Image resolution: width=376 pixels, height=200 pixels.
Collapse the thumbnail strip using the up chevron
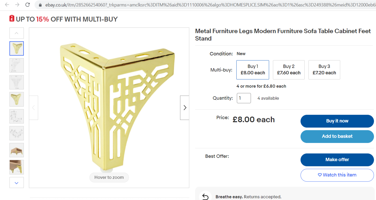point(16,33)
